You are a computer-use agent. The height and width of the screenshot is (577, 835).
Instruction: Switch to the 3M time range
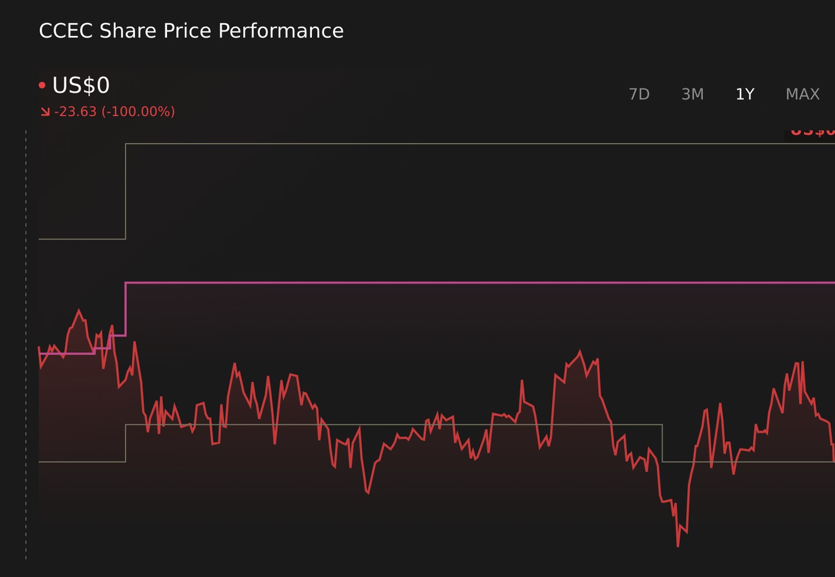692,94
